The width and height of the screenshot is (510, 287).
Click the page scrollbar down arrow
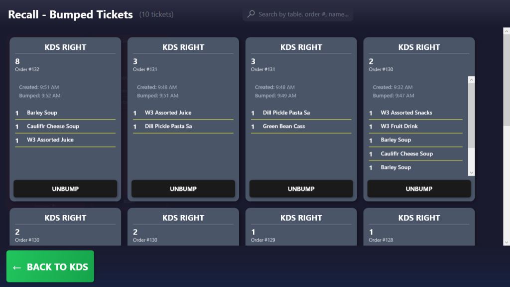tap(507, 242)
